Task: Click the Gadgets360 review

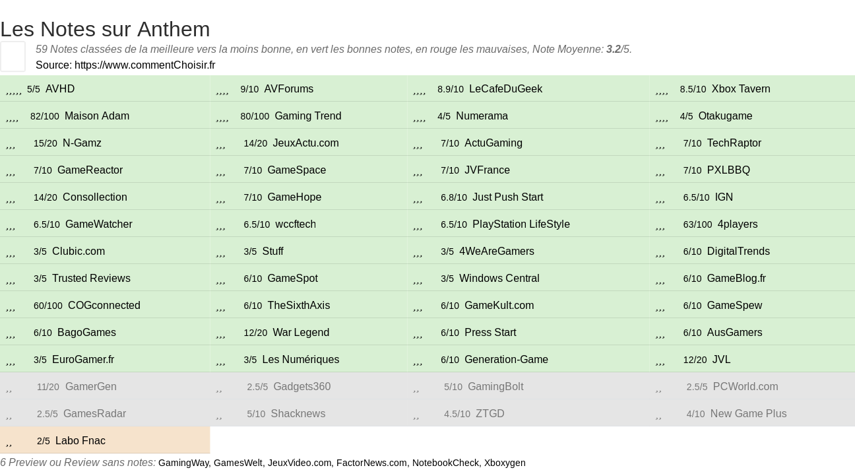Action: point(301,387)
